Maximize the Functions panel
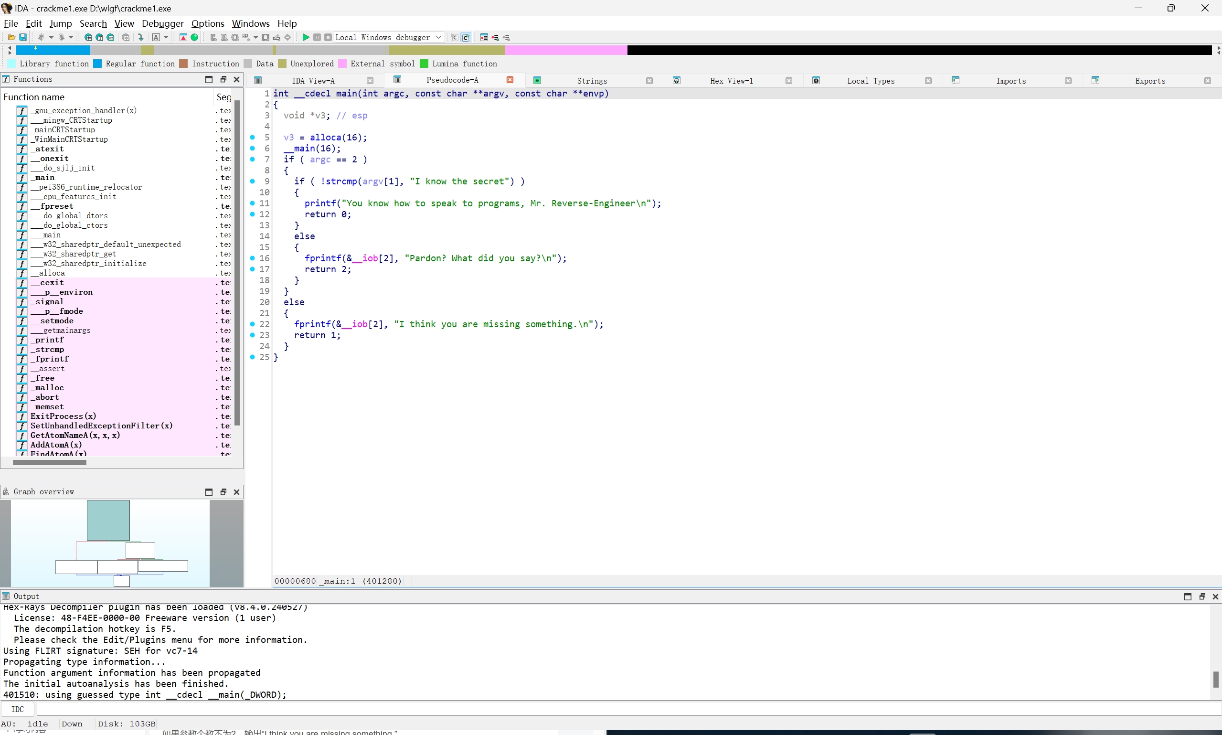Image resolution: width=1222 pixels, height=735 pixels. tap(209, 79)
